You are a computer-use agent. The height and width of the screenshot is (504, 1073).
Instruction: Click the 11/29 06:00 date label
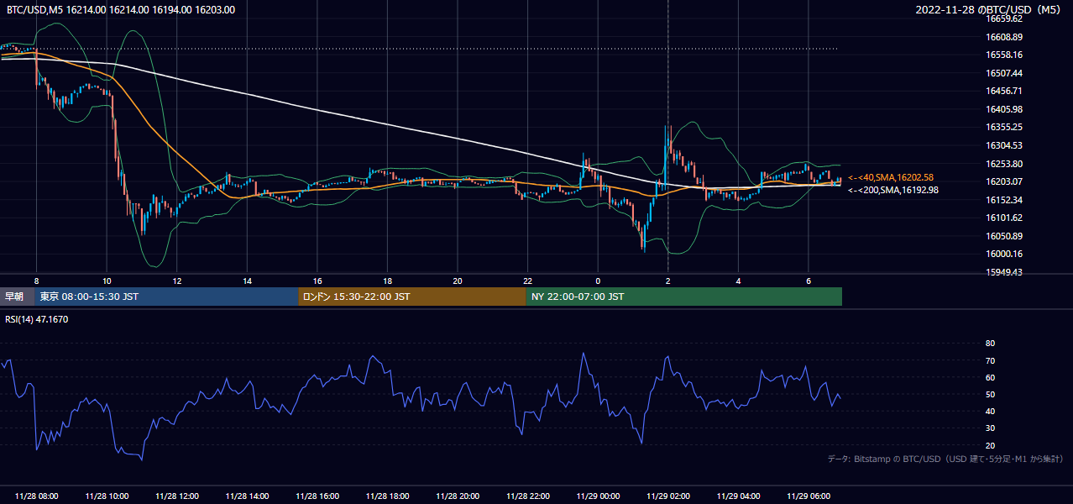809,496
